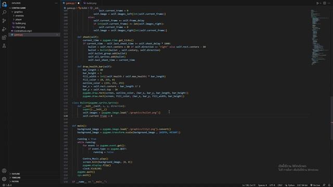
Task: Click the fill_color value line
Action: 99,80
